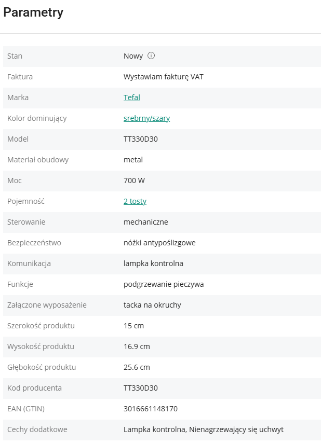Click the nóżki antypoślizgowe safety value

pyautogui.click(x=159, y=243)
